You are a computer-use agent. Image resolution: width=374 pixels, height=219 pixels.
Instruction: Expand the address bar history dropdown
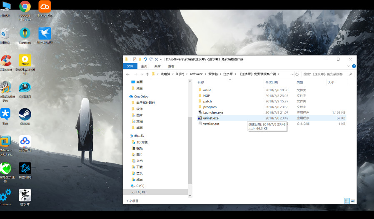[292, 74]
